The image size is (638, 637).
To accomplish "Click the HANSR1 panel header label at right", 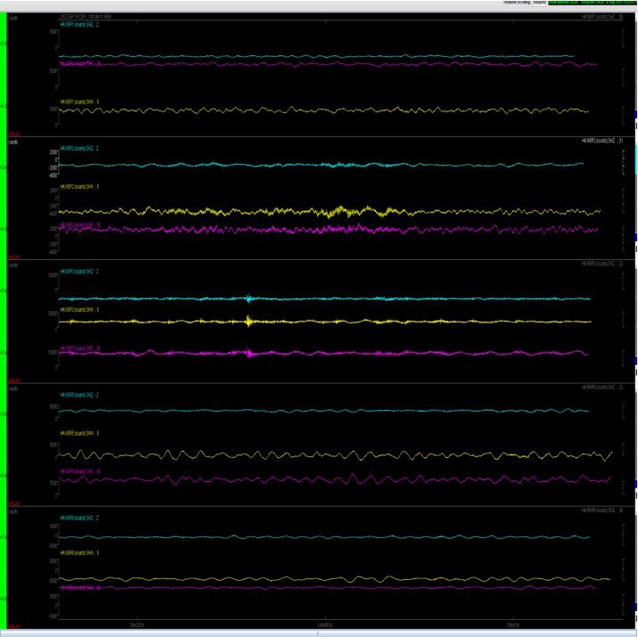I will [x=602, y=17].
